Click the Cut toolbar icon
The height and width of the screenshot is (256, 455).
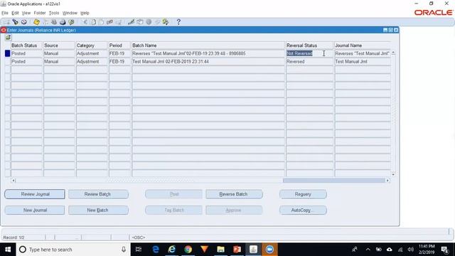pyautogui.click(x=85, y=22)
